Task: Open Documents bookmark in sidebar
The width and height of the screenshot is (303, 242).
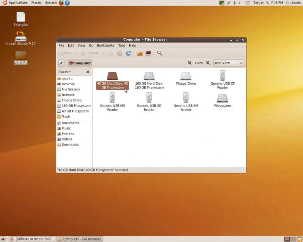Action: [74, 123]
